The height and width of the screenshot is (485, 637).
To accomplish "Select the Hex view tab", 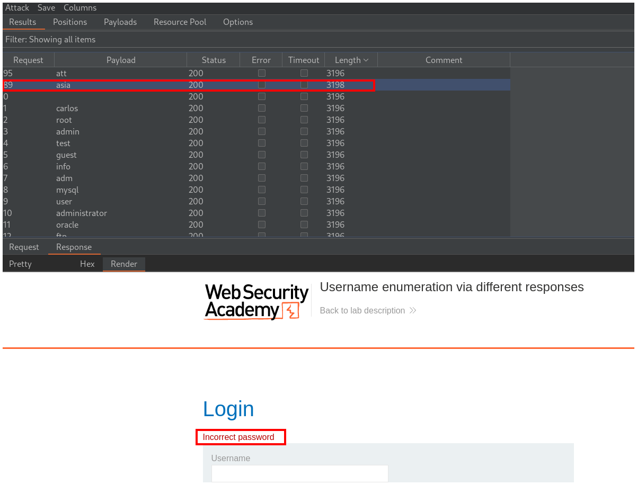I will point(87,264).
